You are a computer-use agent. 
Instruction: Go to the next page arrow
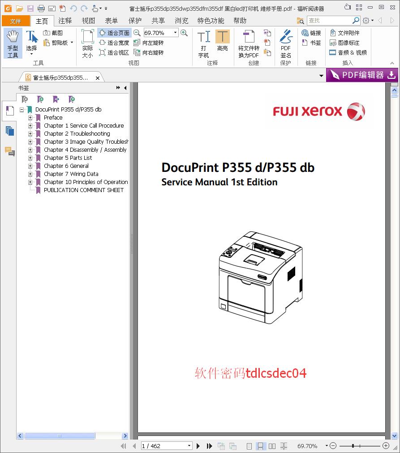[x=198, y=446]
